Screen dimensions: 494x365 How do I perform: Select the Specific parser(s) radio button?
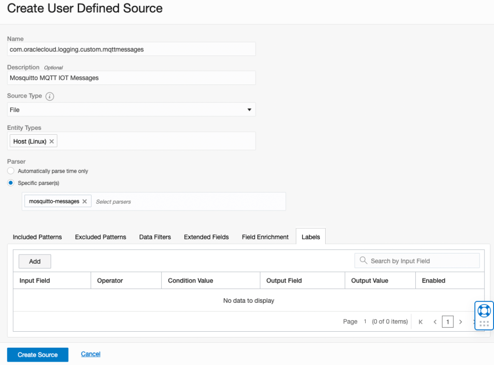click(11, 183)
